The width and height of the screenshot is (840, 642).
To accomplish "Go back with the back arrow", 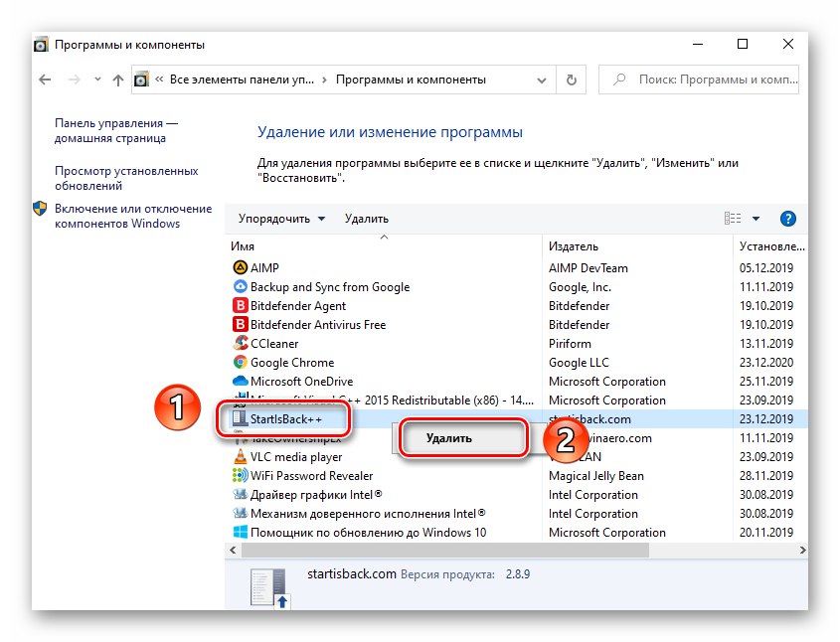I will point(45,80).
